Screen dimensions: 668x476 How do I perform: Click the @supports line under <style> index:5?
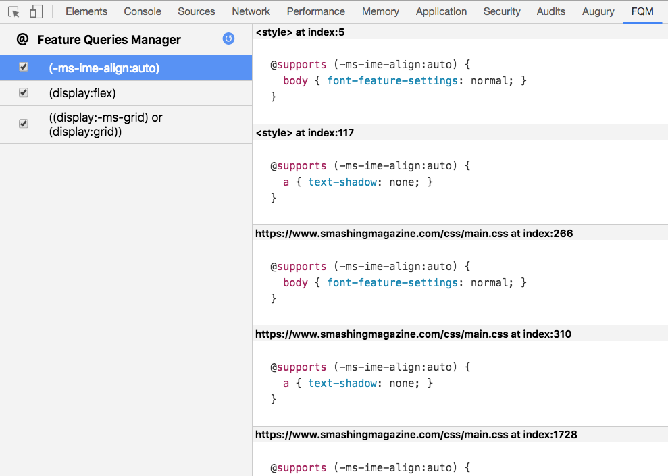click(370, 65)
